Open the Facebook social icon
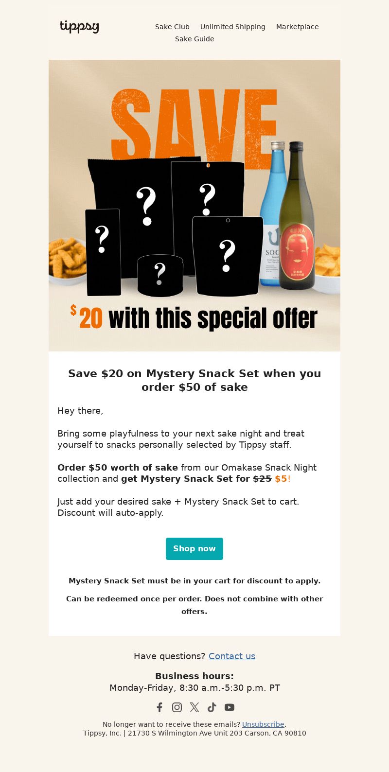 coord(159,707)
